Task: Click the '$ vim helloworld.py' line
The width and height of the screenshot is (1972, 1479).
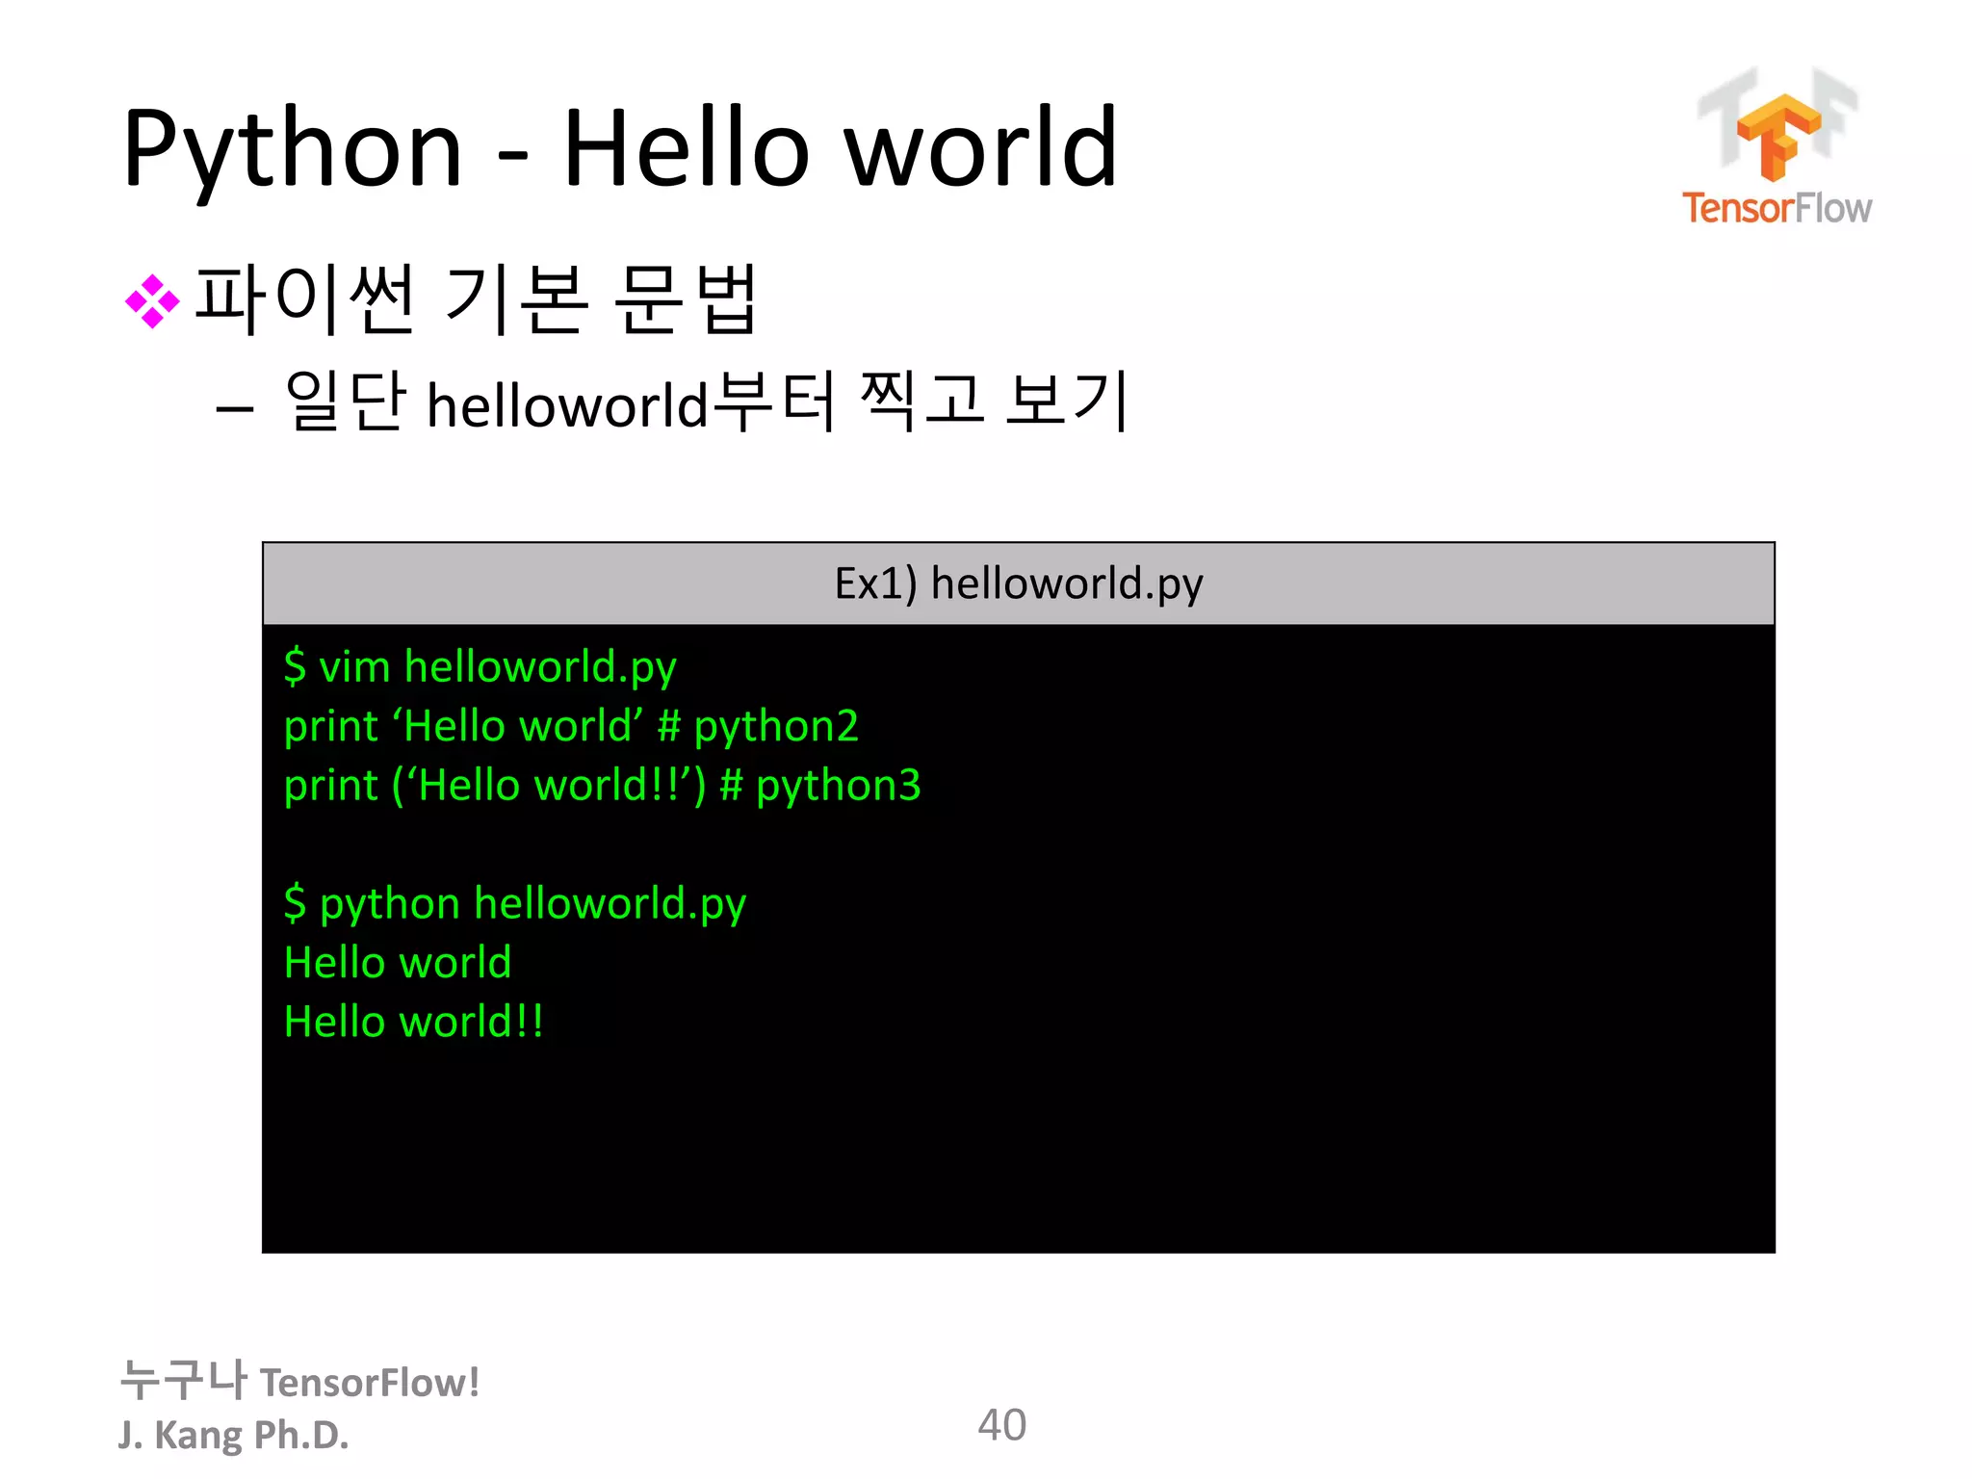Action: (480, 667)
